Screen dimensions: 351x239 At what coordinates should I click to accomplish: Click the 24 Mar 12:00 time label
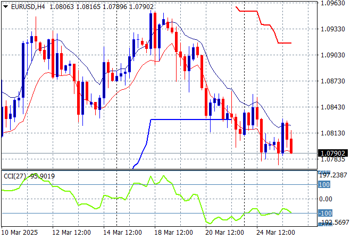[275, 233]
